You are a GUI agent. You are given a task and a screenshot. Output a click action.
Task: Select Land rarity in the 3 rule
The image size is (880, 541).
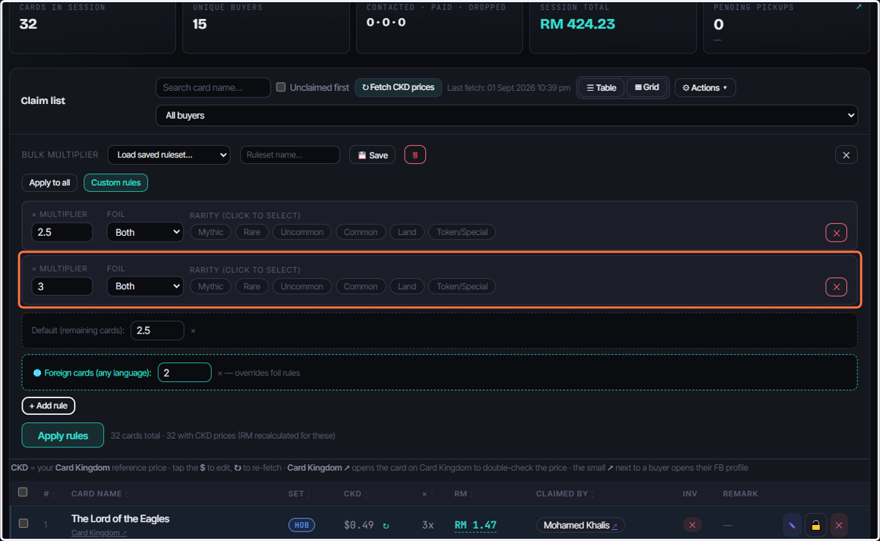coord(406,286)
